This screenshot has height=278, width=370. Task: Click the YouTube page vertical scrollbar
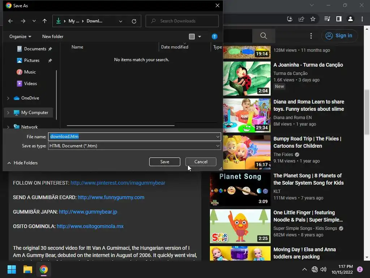(367, 112)
